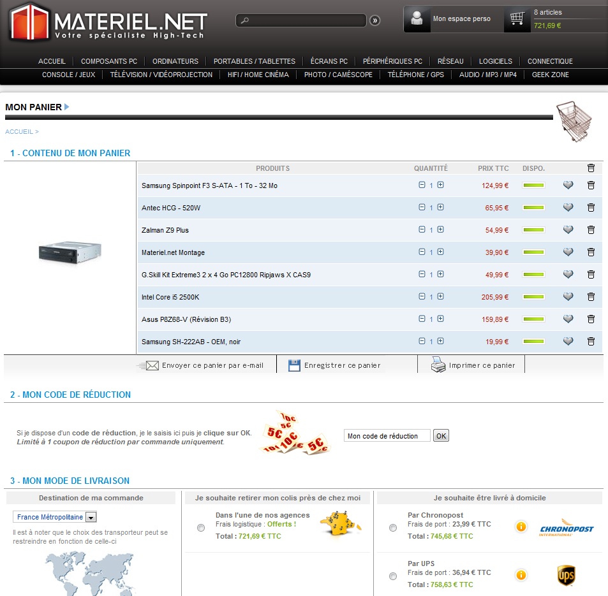Click OK to apply reduction code
The image size is (608, 596).
[x=441, y=436]
